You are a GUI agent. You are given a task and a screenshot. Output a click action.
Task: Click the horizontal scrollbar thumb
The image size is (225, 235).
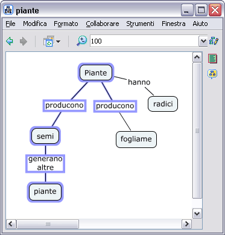pos(48,224)
